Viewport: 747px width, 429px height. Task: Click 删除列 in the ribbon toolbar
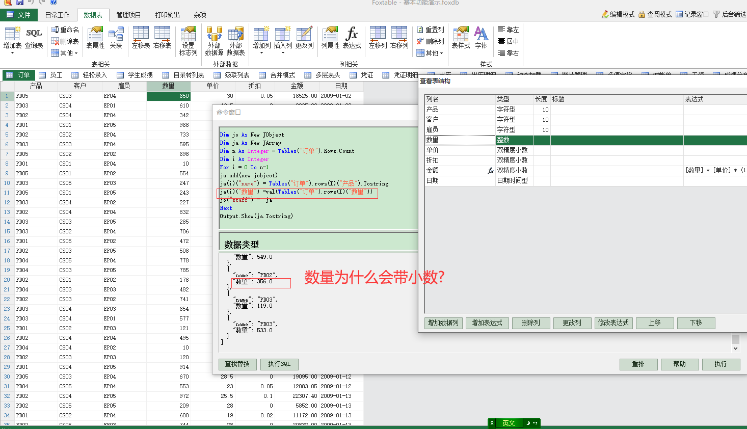tap(431, 41)
